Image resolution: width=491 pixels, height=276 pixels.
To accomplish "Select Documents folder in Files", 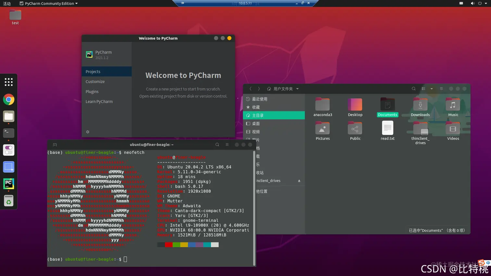I will [x=387, y=107].
